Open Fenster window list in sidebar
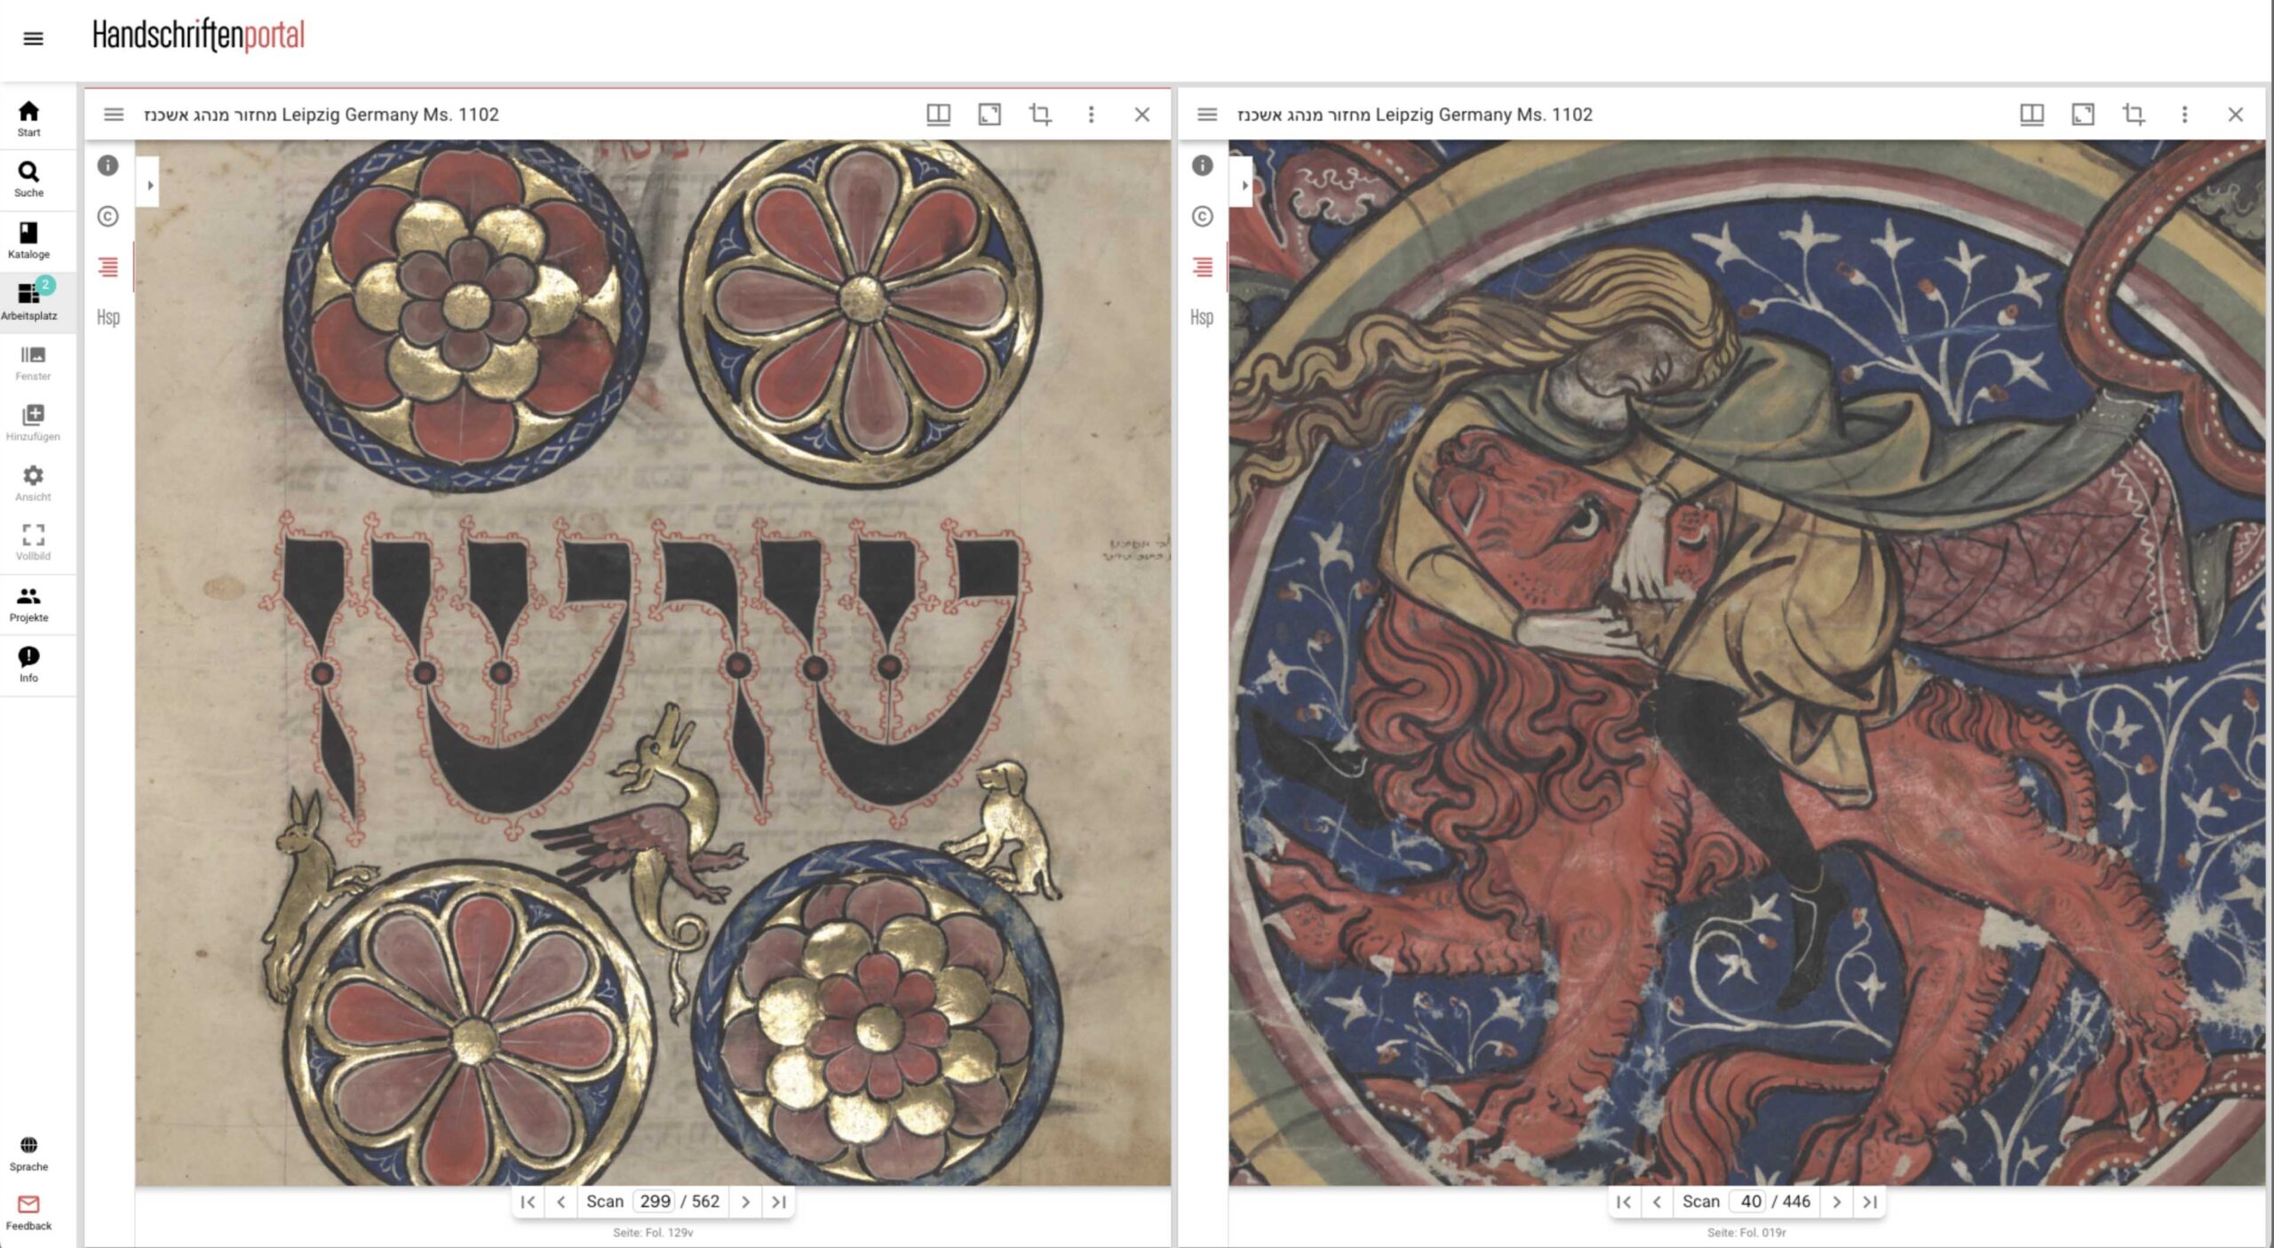Screen dimensions: 2274x1248 tap(33, 362)
